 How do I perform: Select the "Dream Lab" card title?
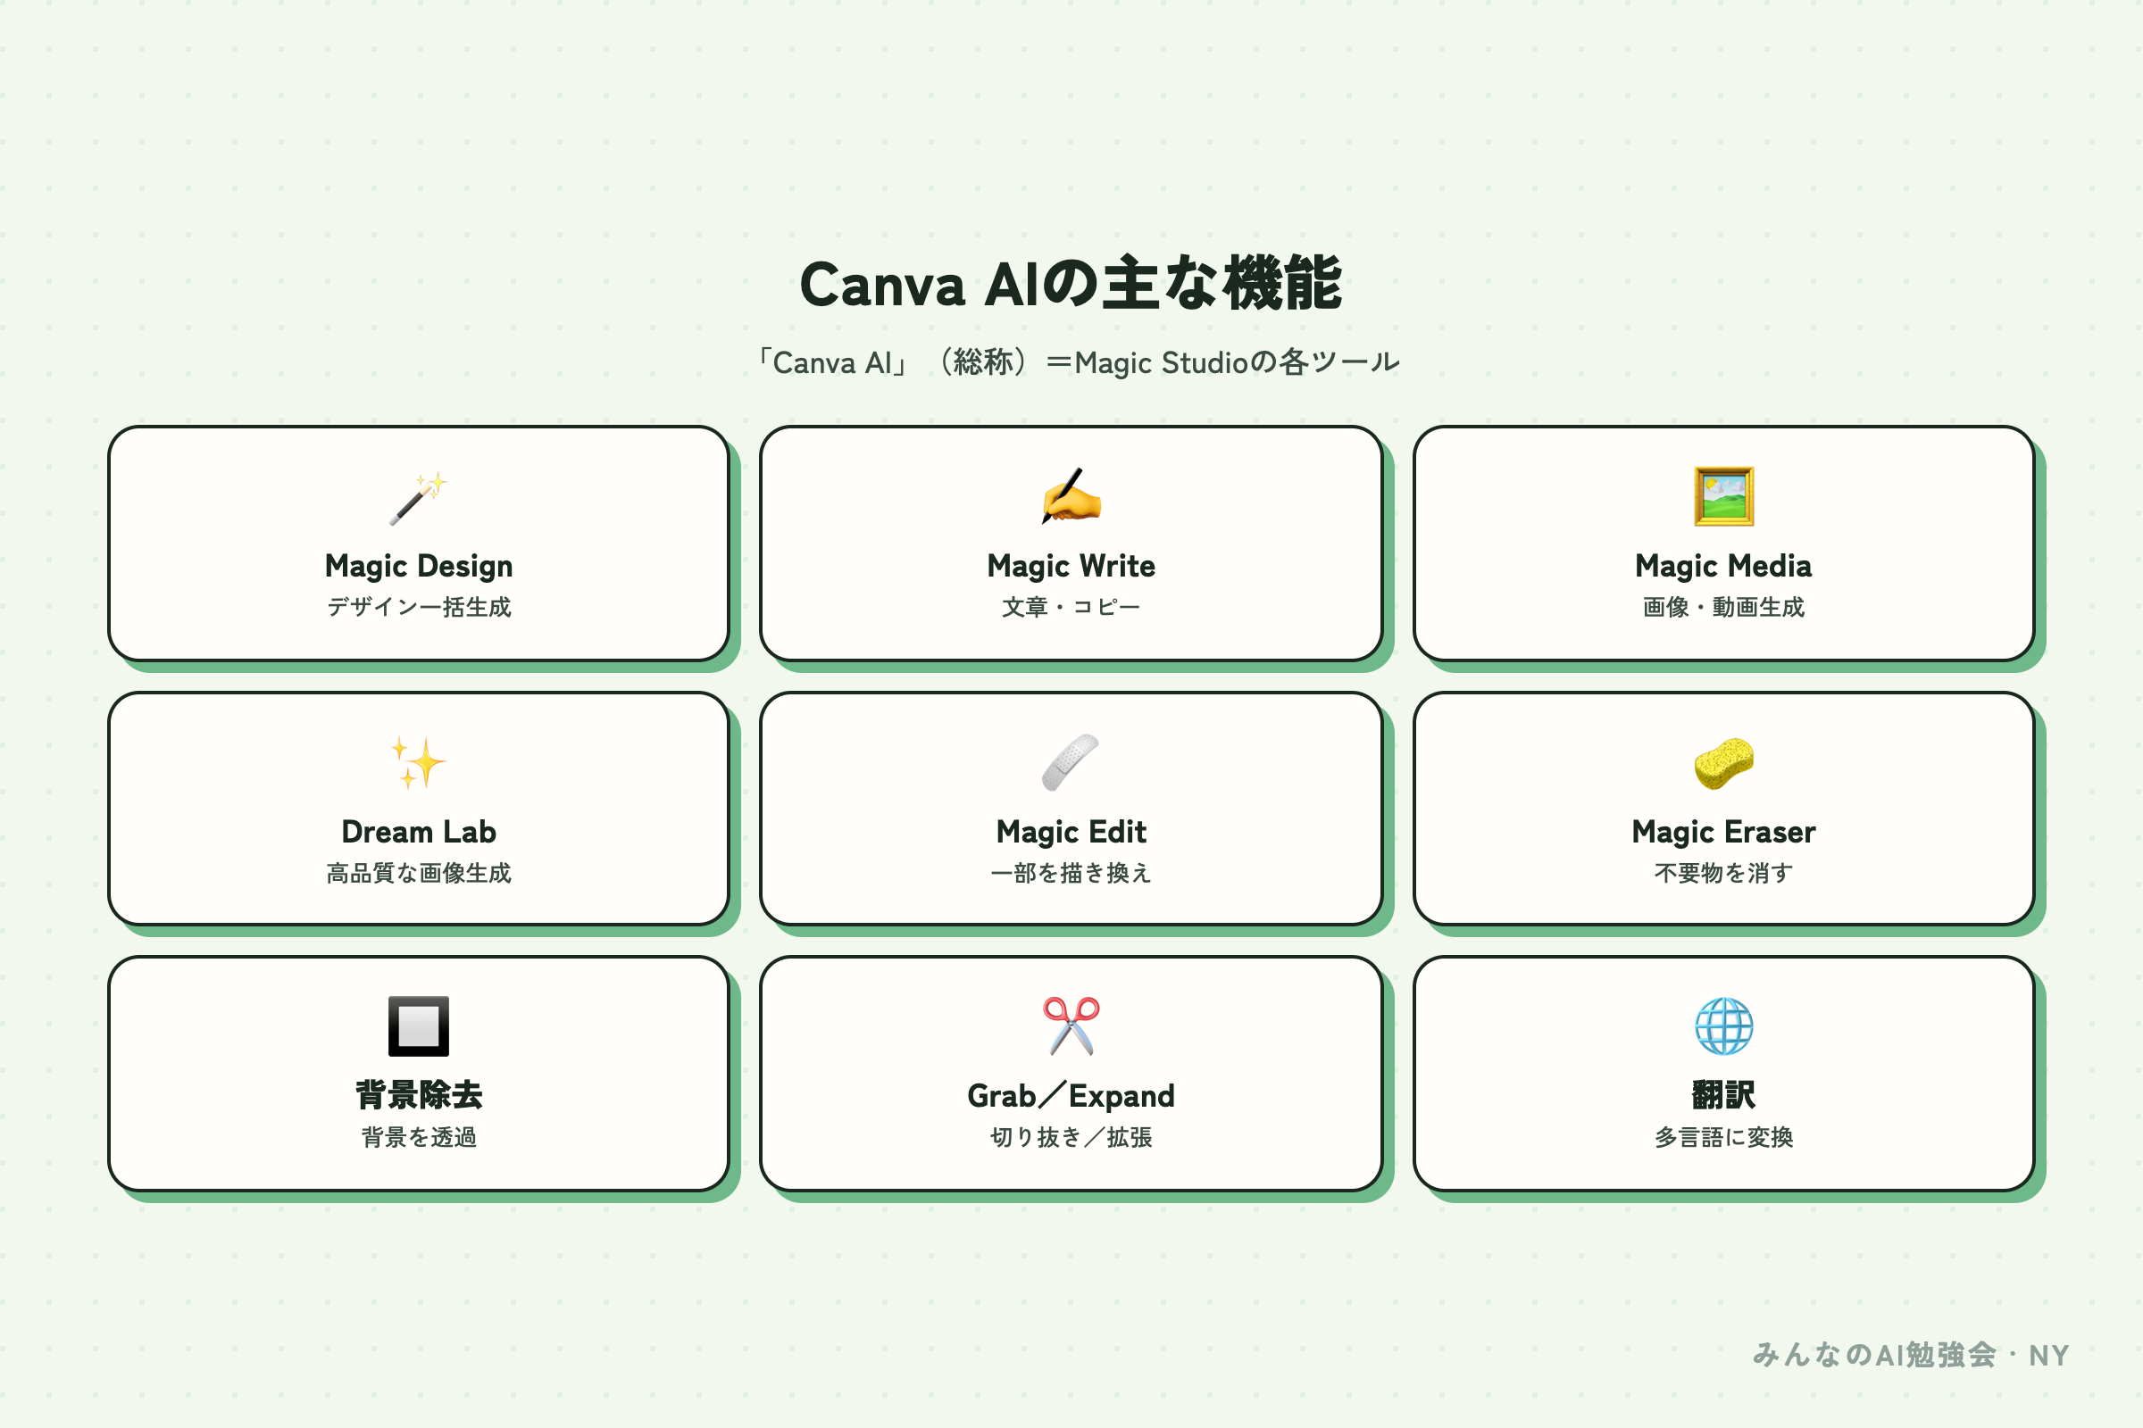[x=418, y=833]
